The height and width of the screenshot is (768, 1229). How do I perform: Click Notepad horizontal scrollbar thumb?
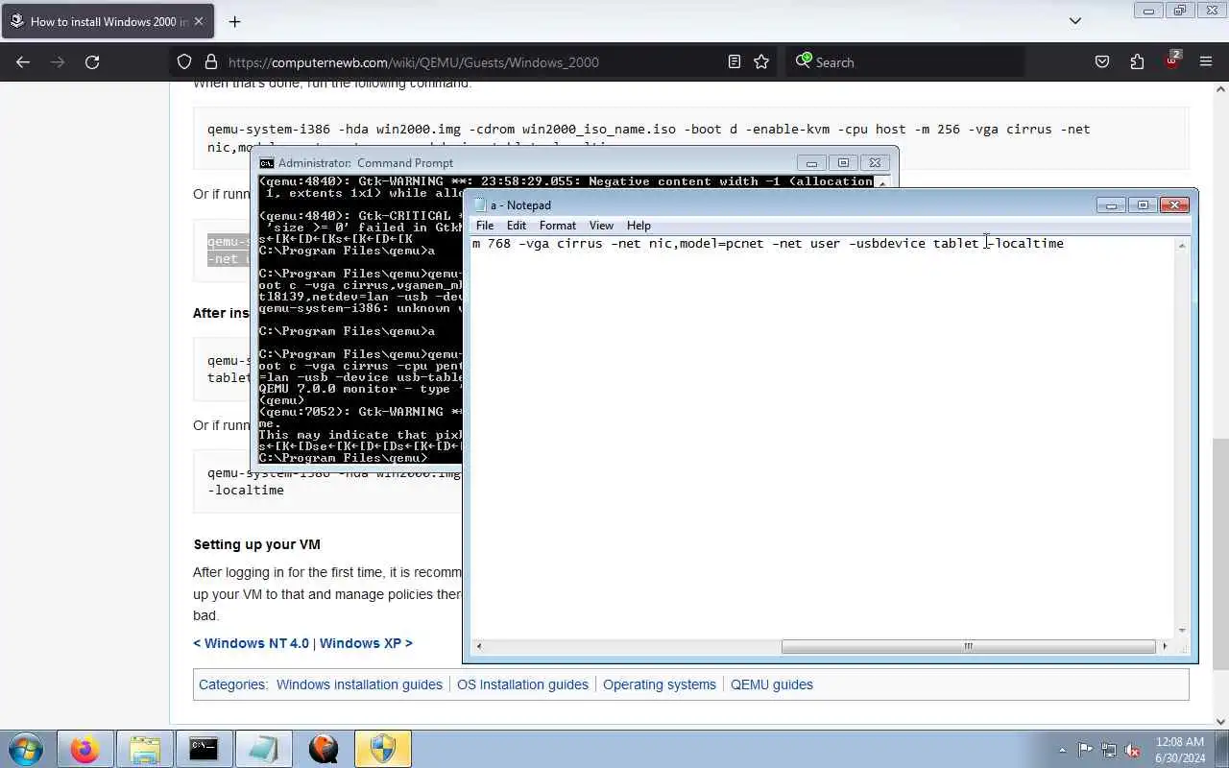968,646
